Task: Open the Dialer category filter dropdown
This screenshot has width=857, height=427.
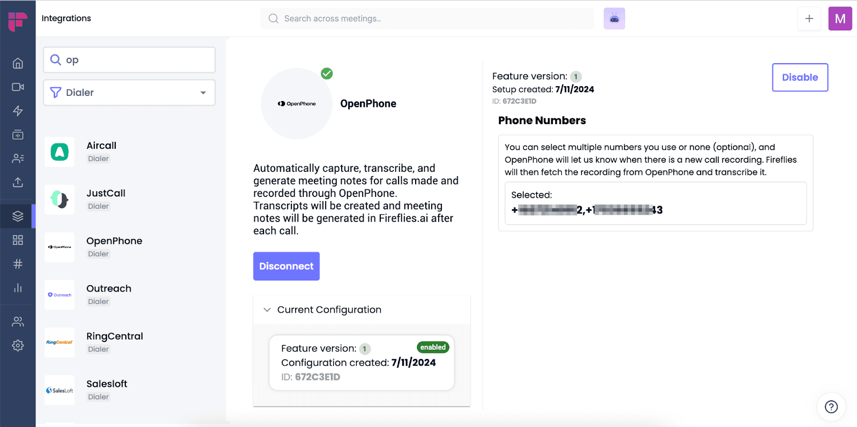Action: [x=129, y=93]
